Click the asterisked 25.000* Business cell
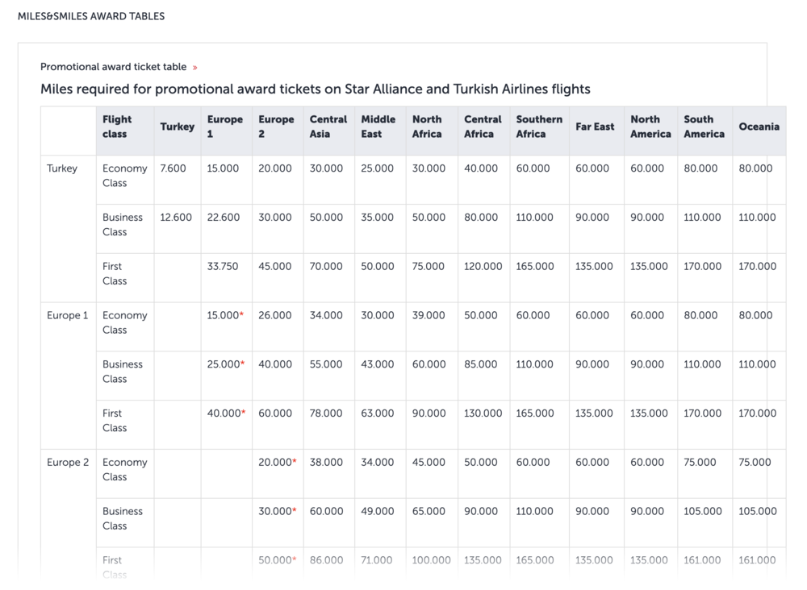The image size is (807, 590). click(x=226, y=364)
